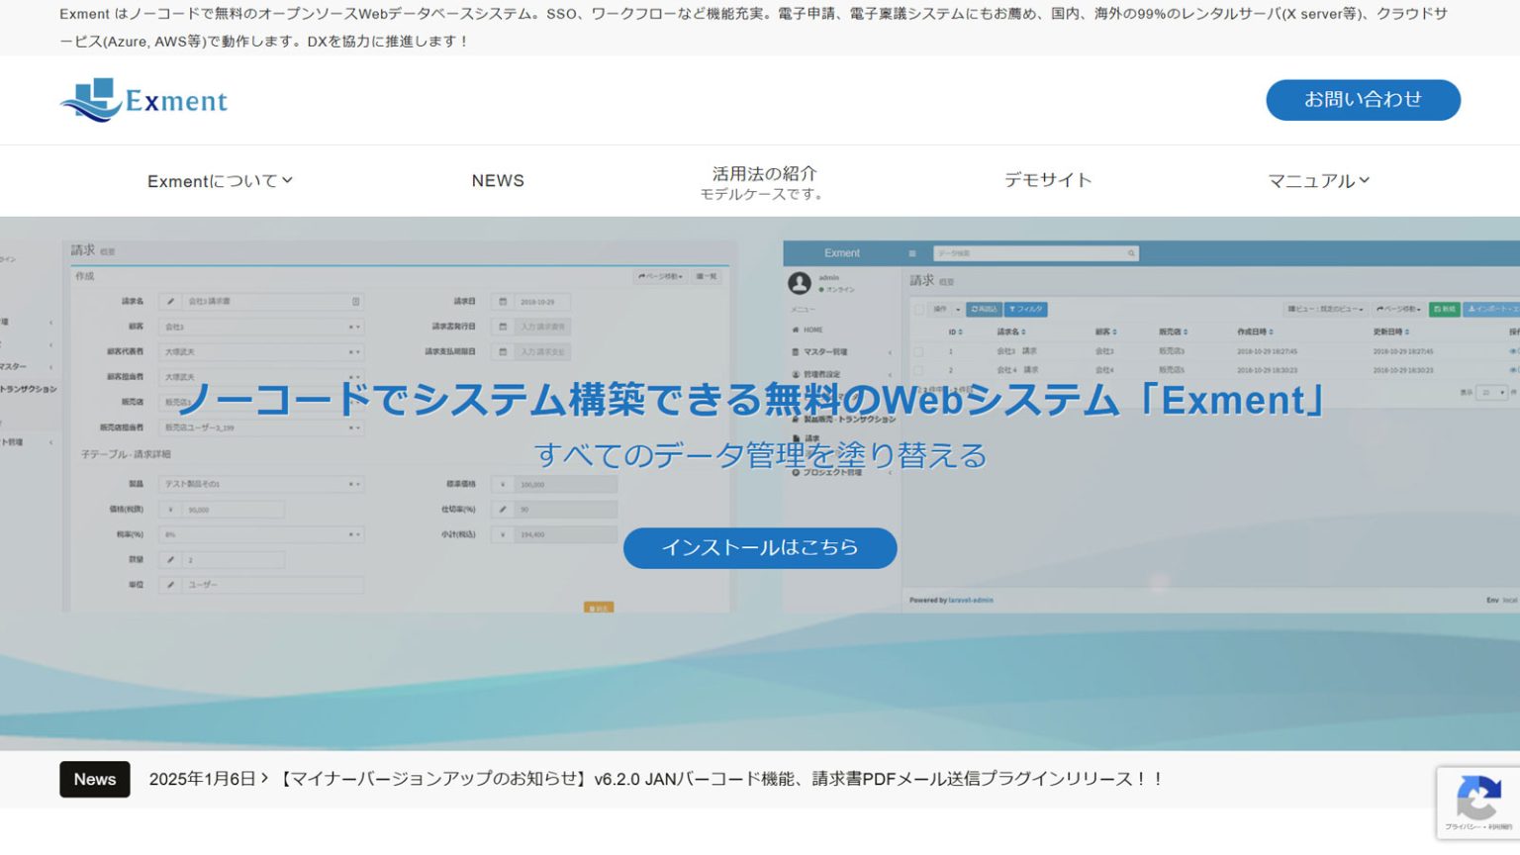Check the checkbox for invoice row ID 1
The width and height of the screenshot is (1520, 855).
(919, 351)
